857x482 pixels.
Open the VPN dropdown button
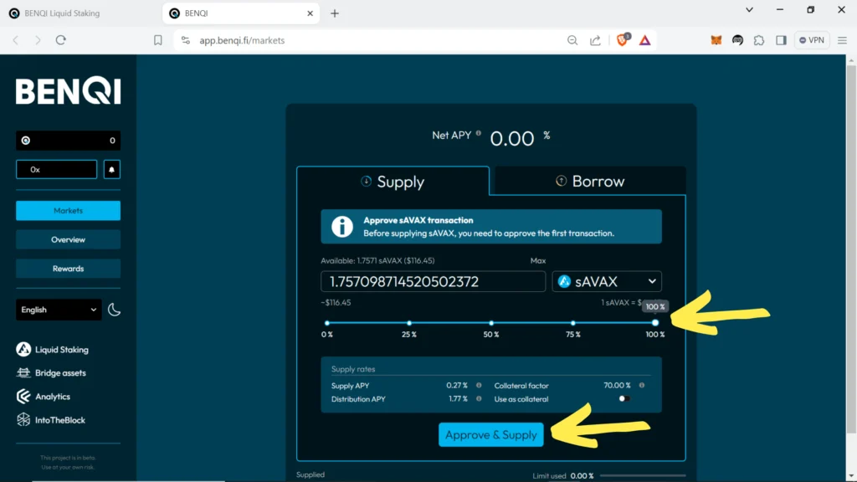click(x=812, y=39)
